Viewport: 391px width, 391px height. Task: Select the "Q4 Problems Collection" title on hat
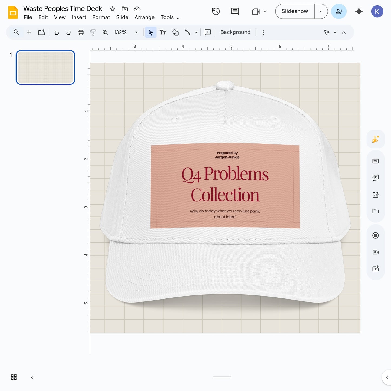(225, 184)
